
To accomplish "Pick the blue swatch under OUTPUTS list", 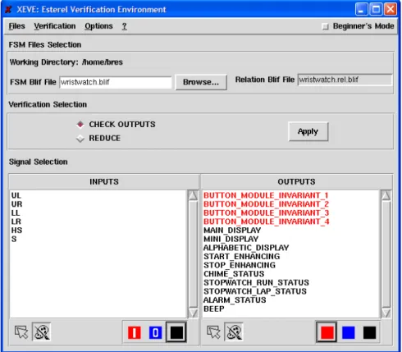I will tap(349, 332).
